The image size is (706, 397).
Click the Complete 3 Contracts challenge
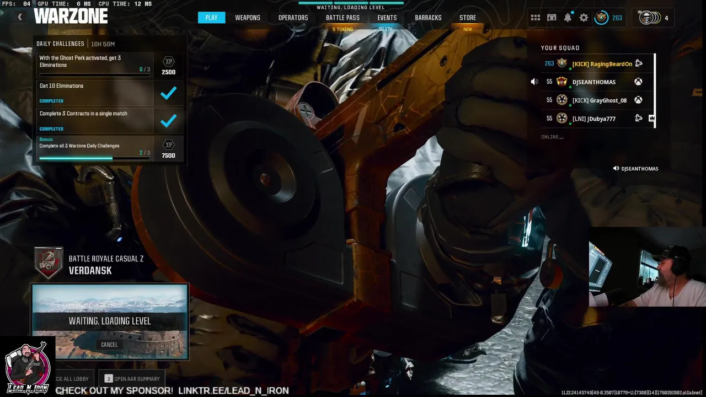coord(96,120)
